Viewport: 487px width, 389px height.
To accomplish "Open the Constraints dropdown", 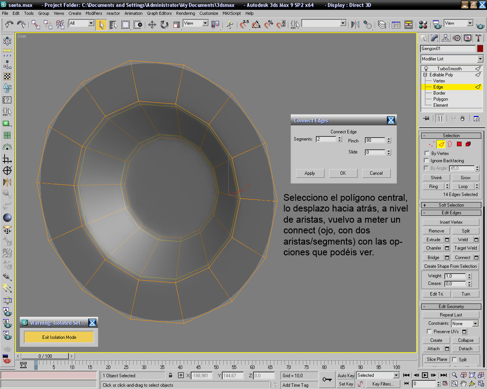I will 465,323.
